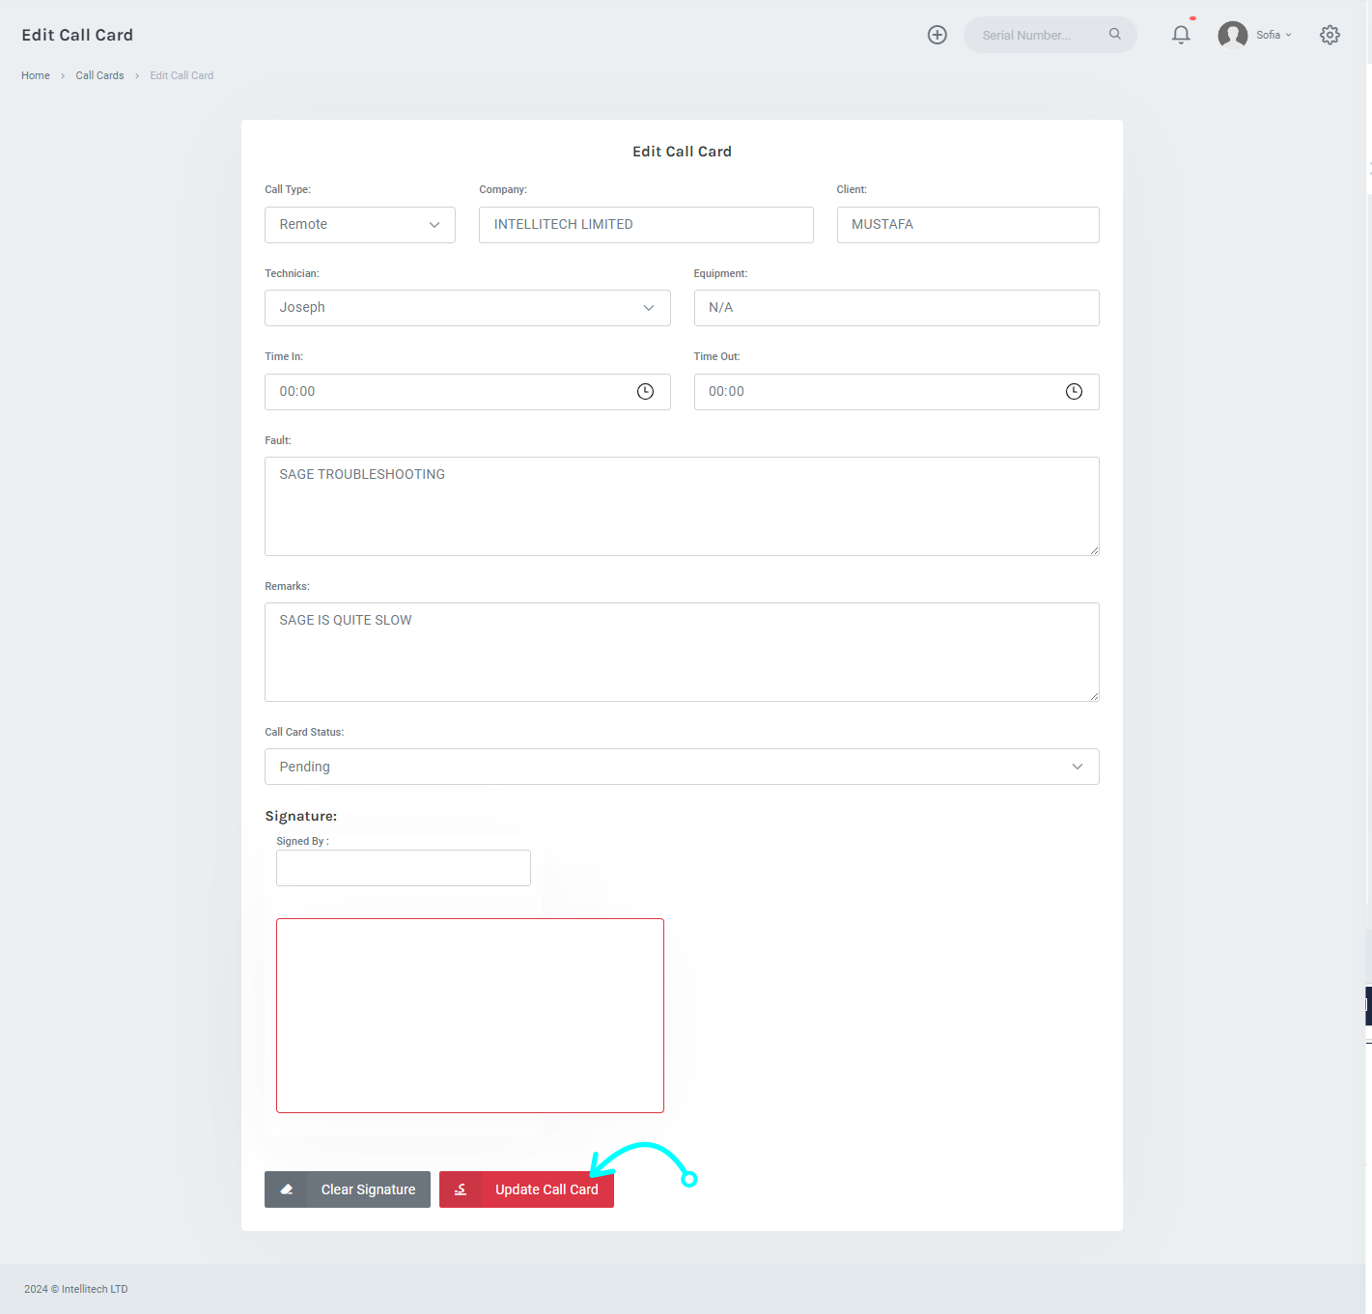Open the settings gear icon
The image size is (1372, 1314).
tap(1330, 35)
